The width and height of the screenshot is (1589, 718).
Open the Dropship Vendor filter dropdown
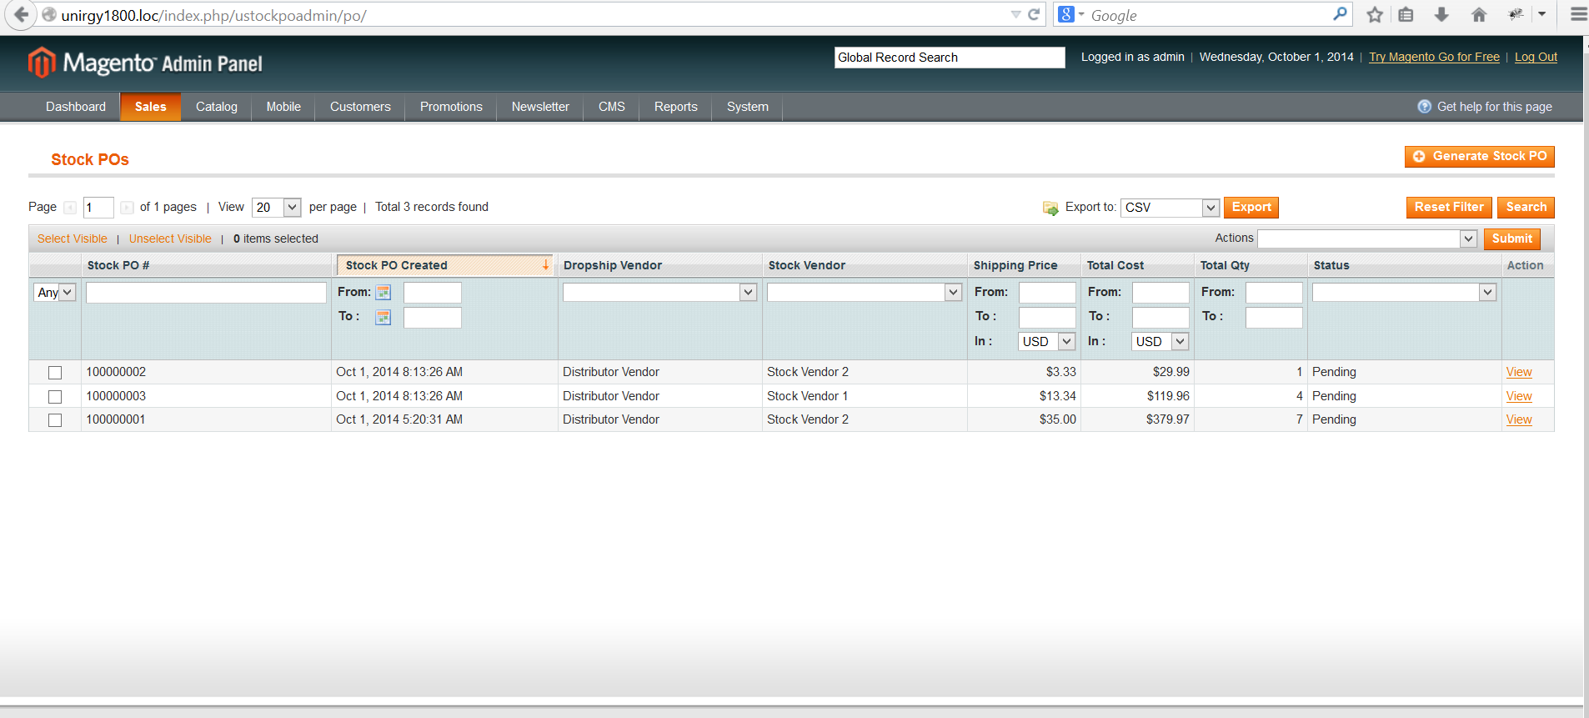(x=659, y=293)
